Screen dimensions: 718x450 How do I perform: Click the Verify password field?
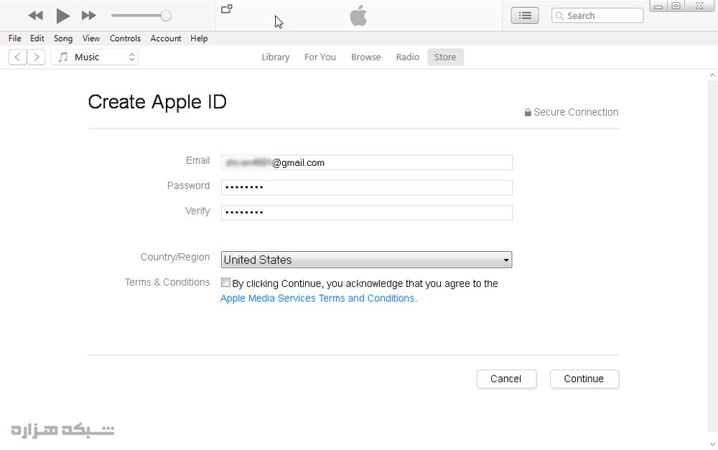(367, 212)
